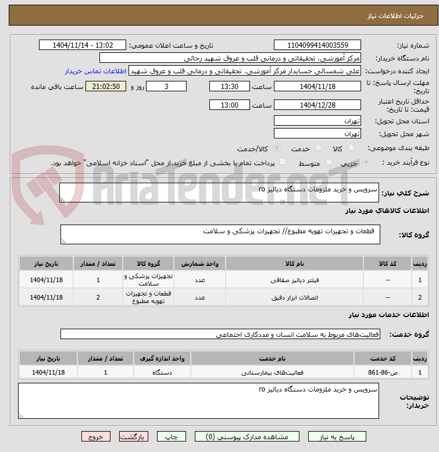439x452 pixels.
Task: Click the نام خدمت column header
Action: pos(272,358)
